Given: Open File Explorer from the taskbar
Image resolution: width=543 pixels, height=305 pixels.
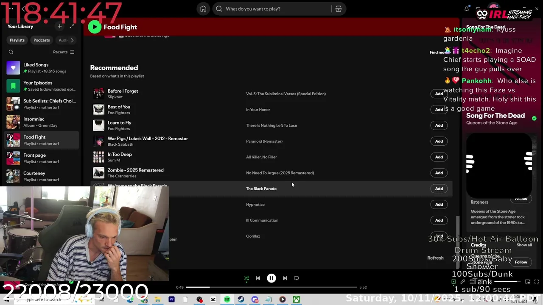Looking at the screenshot, I should pyautogui.click(x=157, y=299).
